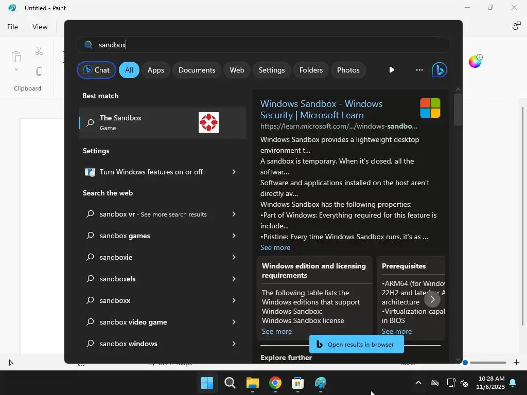Click the Paint zoom in plus icon
This screenshot has height=395, width=527.
[517, 363]
